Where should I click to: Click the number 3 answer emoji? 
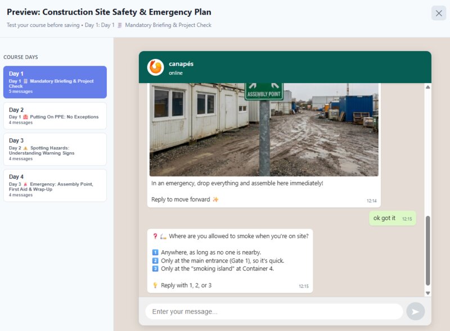(155, 269)
